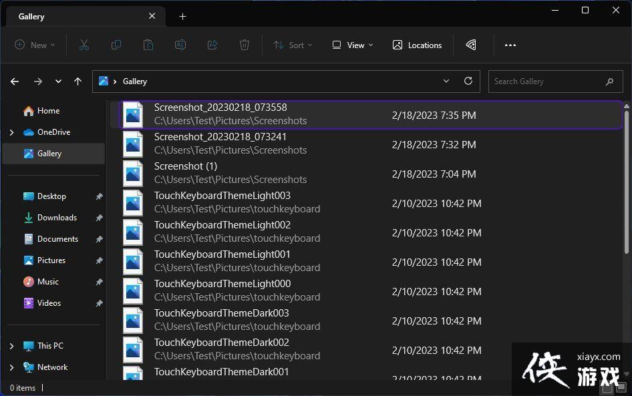Cut the selected file
Screen dimensions: 632x396
click(x=84, y=45)
